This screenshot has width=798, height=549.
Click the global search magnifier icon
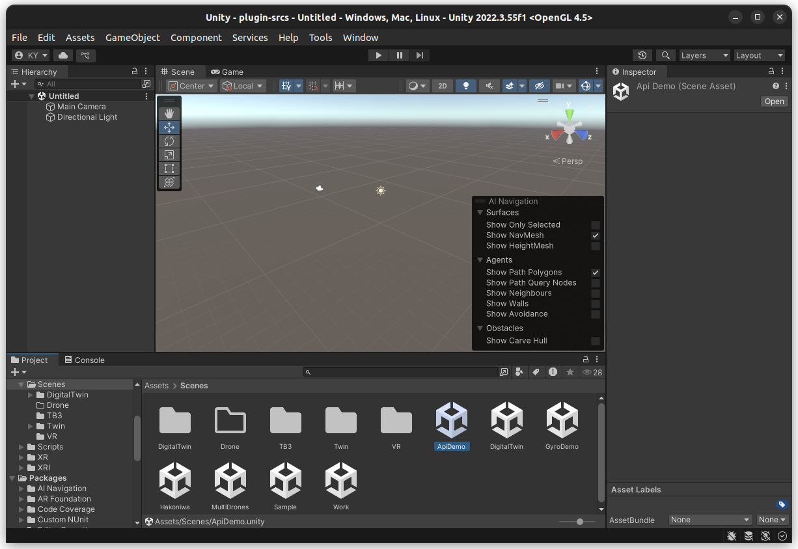pyautogui.click(x=665, y=55)
